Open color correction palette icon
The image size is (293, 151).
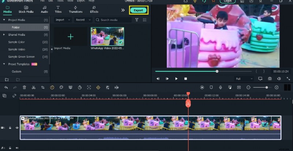click(x=61, y=87)
